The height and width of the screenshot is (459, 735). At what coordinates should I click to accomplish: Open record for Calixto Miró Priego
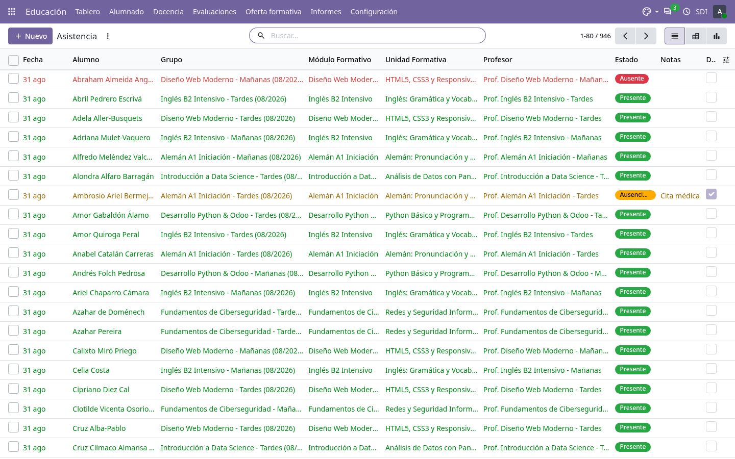coord(105,351)
